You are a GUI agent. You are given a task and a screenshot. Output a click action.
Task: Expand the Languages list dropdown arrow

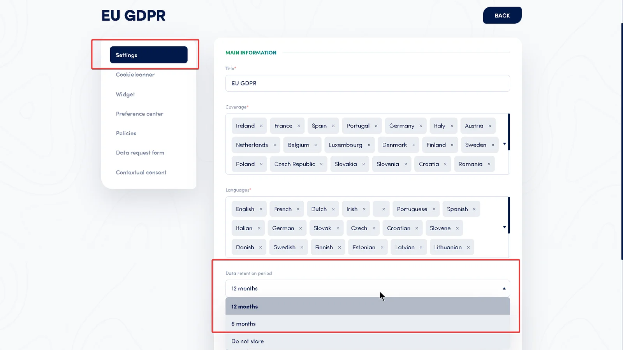click(505, 227)
